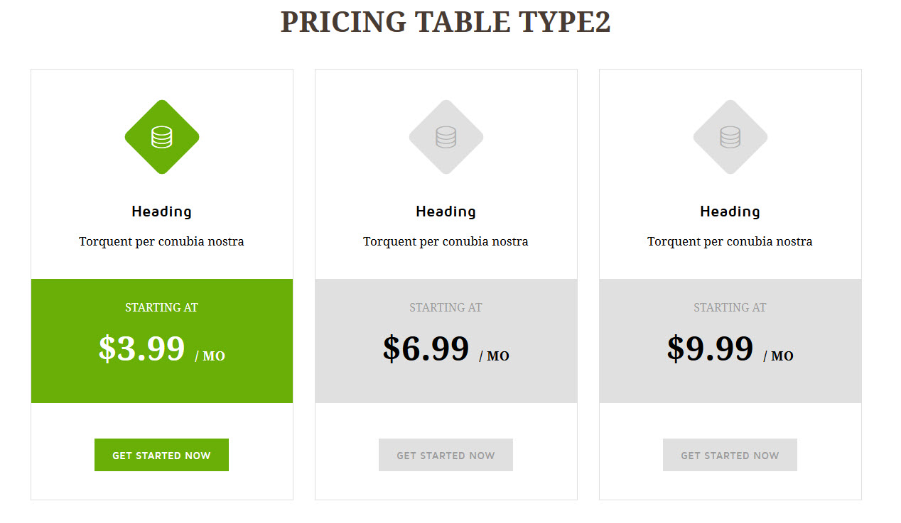Click the $9.99 card's Torquent per conubia nostra subtitle
Image resolution: width=901 pixels, height=523 pixels.
730,241
